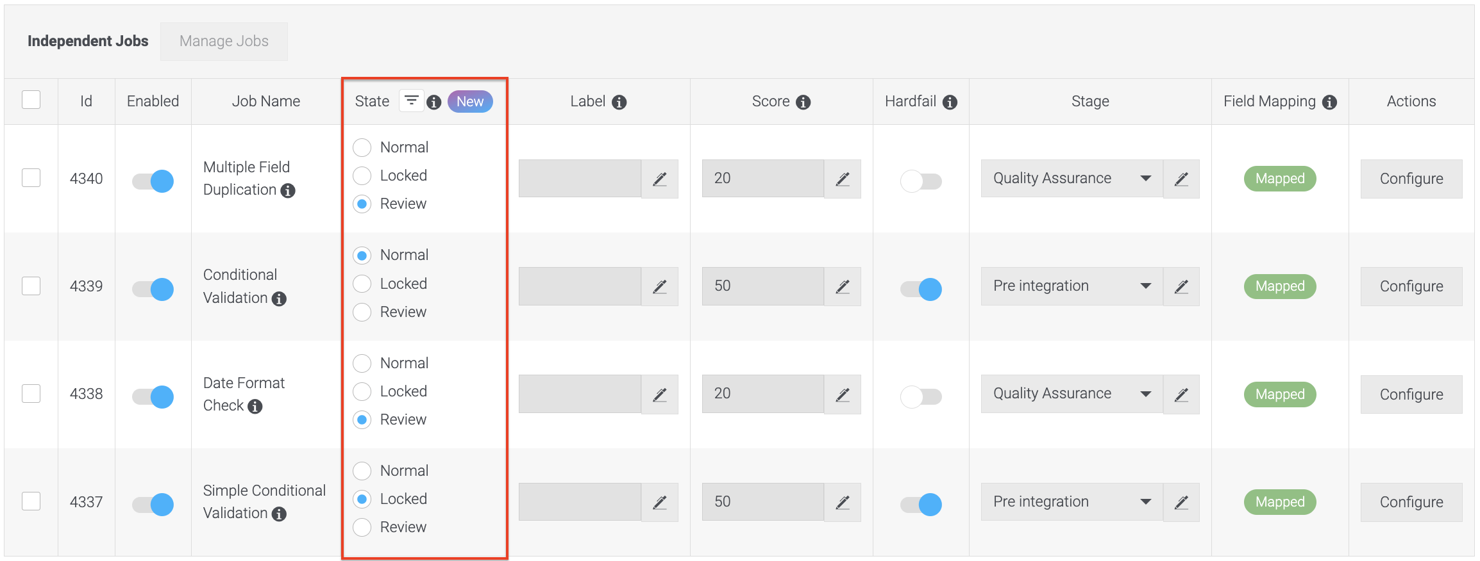The width and height of the screenshot is (1480, 561).
Task: Click the Score column info icon
Action: click(803, 102)
